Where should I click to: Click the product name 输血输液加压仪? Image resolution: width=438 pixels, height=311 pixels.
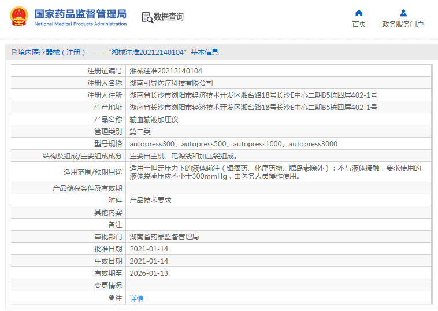coord(154,120)
